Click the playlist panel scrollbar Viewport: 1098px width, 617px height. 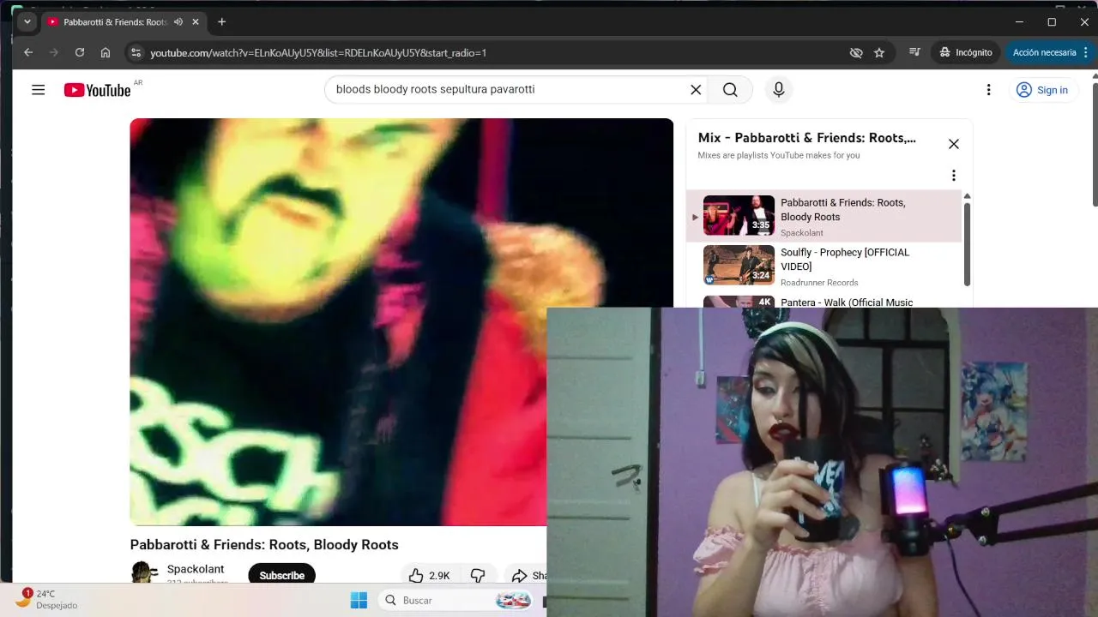click(x=967, y=244)
